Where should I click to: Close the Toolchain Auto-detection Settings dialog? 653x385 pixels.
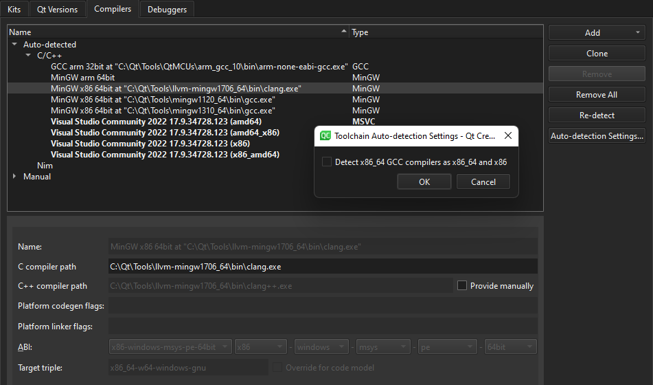pos(507,136)
